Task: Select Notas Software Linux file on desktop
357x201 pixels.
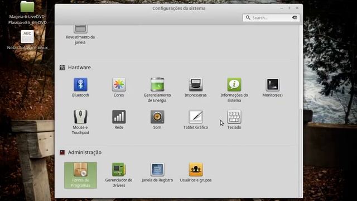Action: click(x=27, y=40)
